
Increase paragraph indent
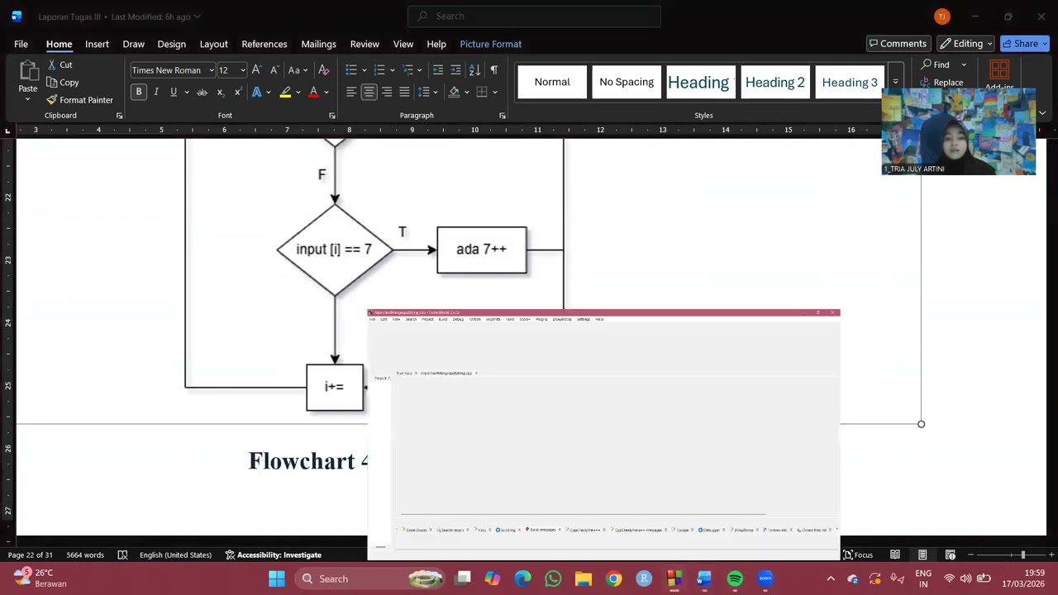tap(455, 70)
